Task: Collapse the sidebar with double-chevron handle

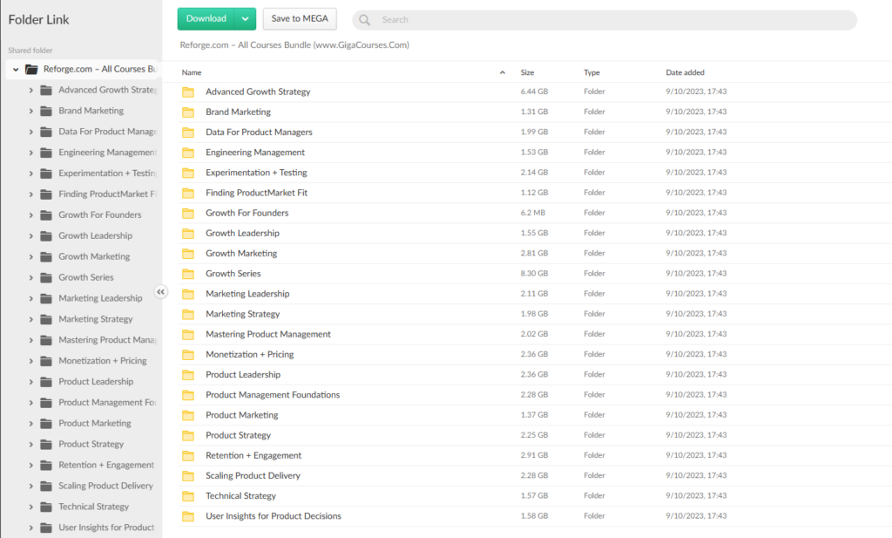Action: [x=161, y=292]
